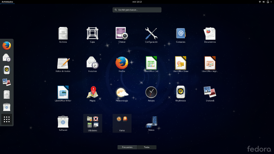Viewport: 274px width, 154px height.
Task: Launch Firefox from the app grid
Action: pos(122,64)
